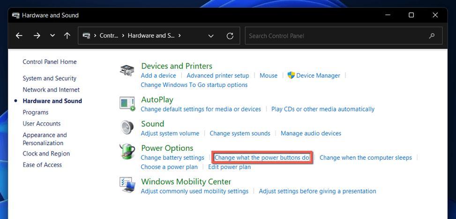This screenshot has width=456, height=219.
Task: Go up one level with up arrow
Action: (x=67, y=35)
